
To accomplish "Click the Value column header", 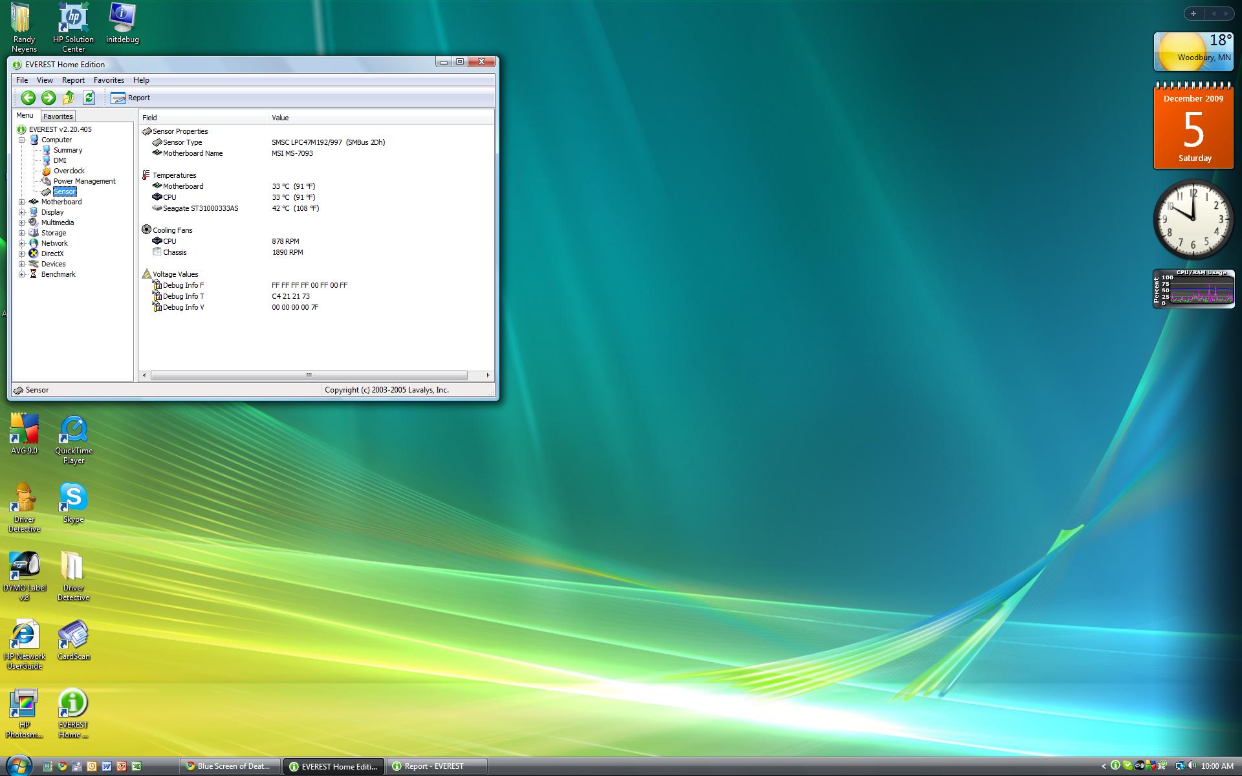I will click(x=380, y=118).
